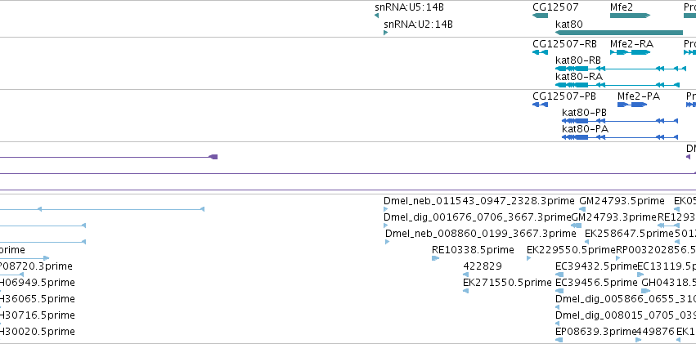This screenshot has height=344, width=696.
Task: Click the H30020.5prime EST label
Action: pyautogui.click(x=38, y=332)
